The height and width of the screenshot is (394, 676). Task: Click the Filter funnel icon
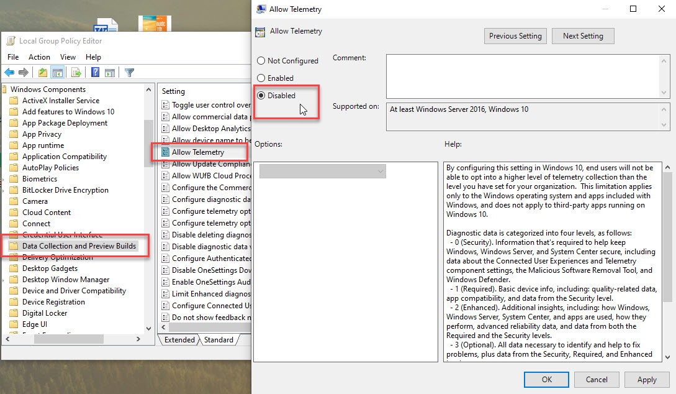tap(129, 73)
